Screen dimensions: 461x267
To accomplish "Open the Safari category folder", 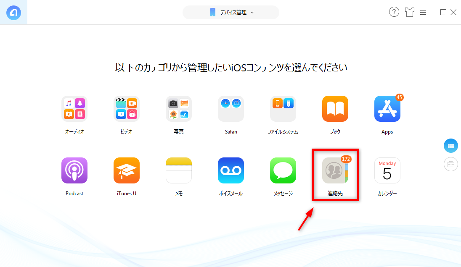I will (x=231, y=109).
